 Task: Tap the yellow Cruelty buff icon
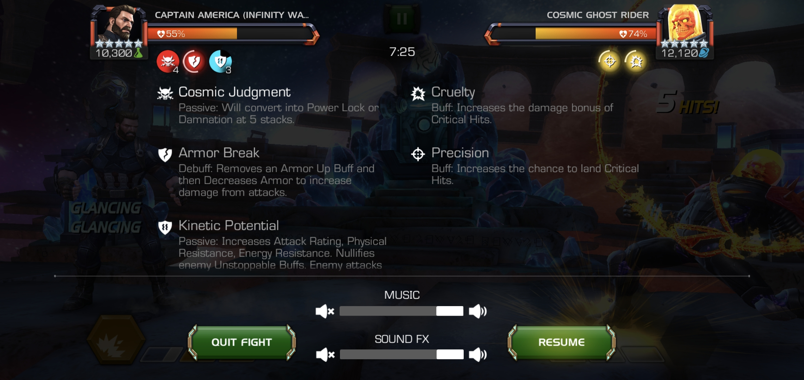[x=636, y=61]
